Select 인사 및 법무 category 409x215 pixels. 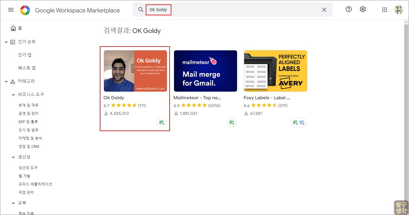29,130
